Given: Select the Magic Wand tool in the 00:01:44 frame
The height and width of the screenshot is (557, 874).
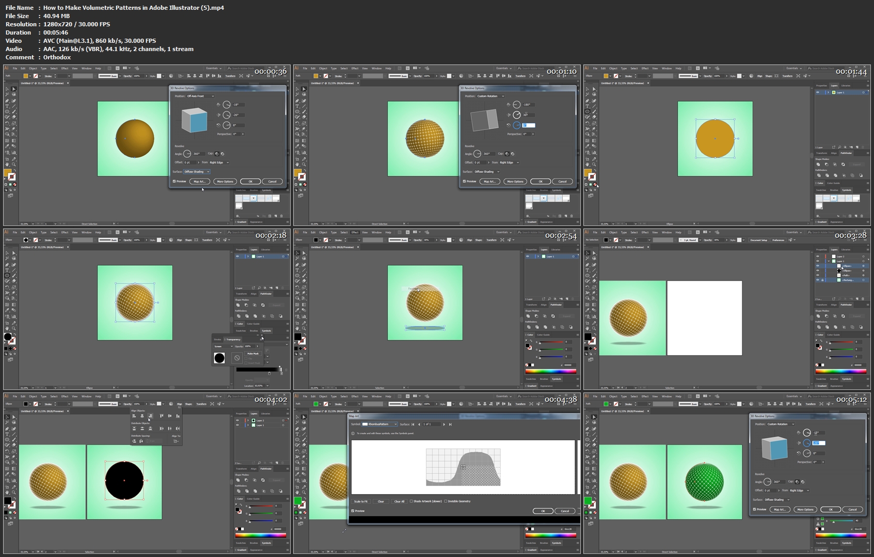Looking at the screenshot, I should pos(587,94).
